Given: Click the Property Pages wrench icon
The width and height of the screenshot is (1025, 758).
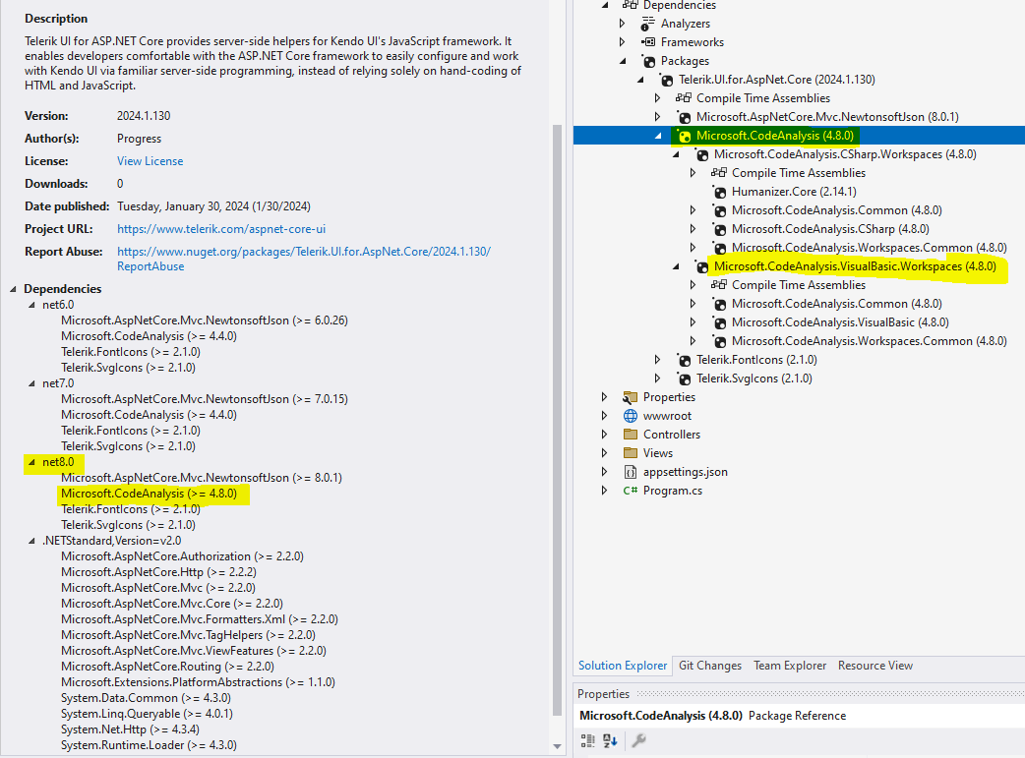Looking at the screenshot, I should [638, 741].
